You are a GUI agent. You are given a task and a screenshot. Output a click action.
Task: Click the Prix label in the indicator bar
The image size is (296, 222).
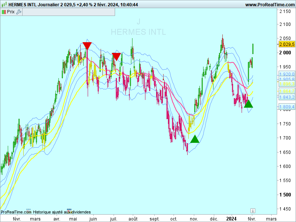11,12
